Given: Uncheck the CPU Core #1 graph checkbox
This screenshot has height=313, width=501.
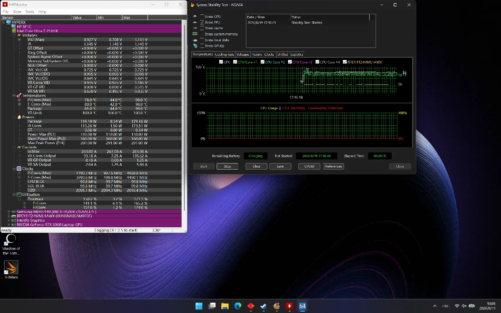Looking at the screenshot, I should (x=235, y=62).
